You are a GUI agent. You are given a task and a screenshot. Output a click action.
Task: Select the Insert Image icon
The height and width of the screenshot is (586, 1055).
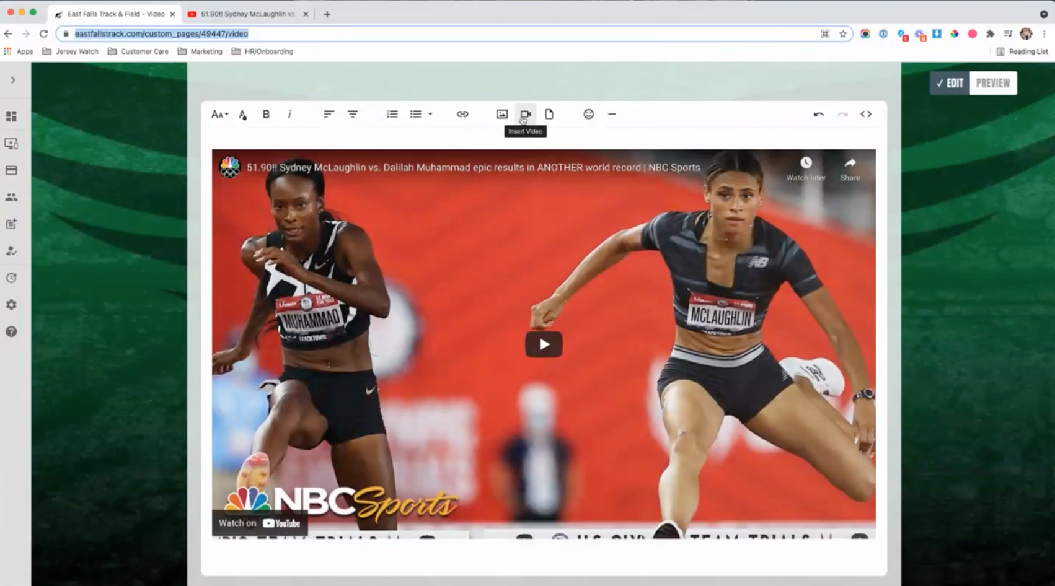point(501,114)
